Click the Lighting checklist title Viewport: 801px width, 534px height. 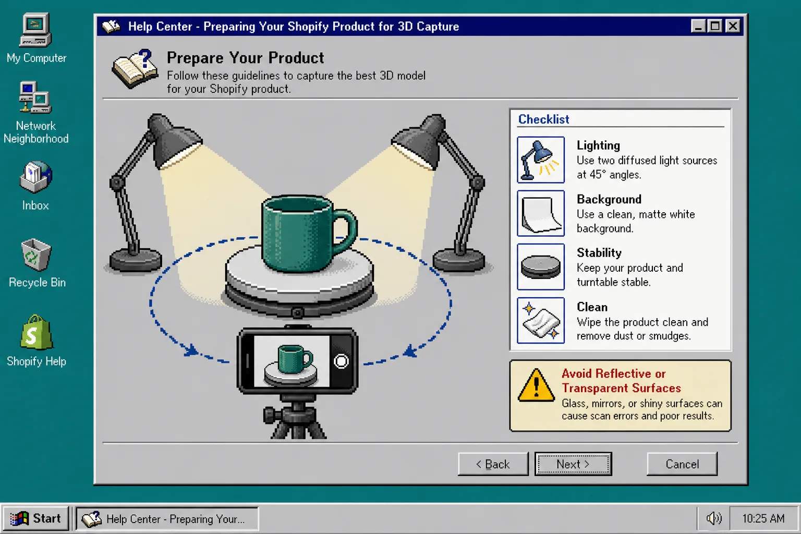[598, 145]
